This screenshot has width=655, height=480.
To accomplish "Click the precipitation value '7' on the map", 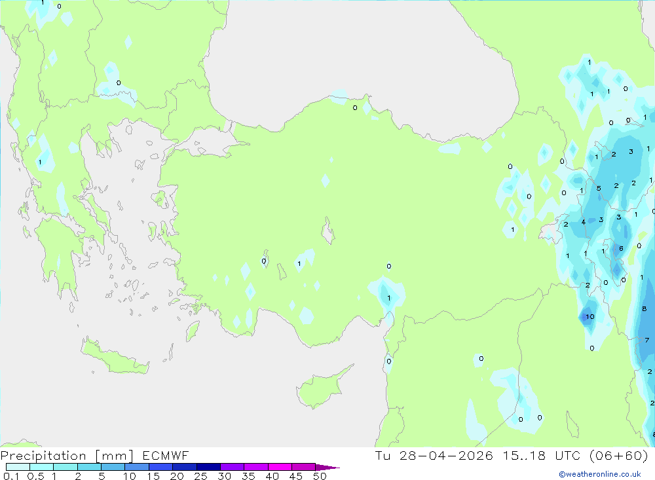I will [x=647, y=341].
